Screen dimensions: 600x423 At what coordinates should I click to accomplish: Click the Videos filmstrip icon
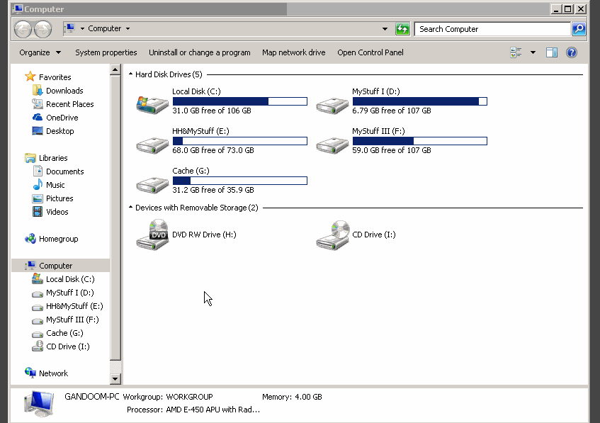point(38,211)
